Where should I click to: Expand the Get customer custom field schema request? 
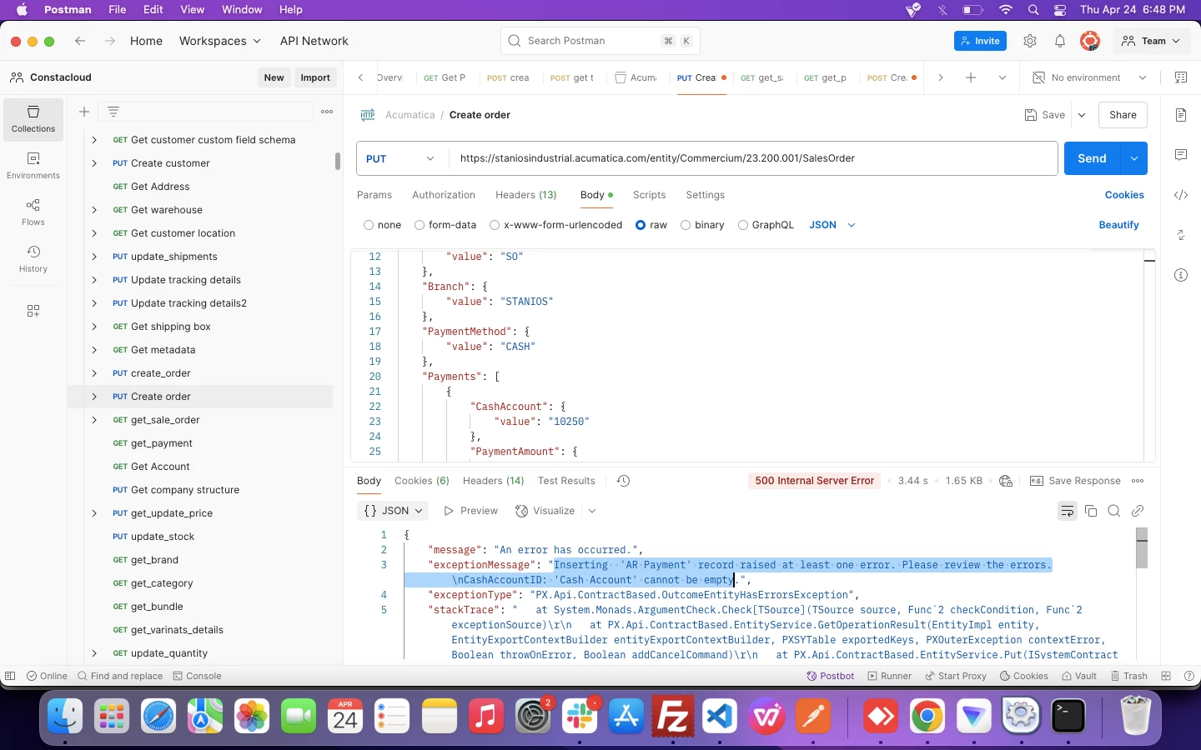(x=94, y=140)
